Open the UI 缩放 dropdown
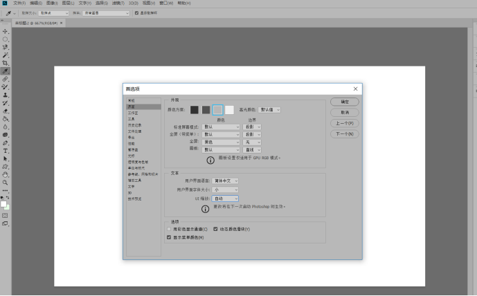 225,198
